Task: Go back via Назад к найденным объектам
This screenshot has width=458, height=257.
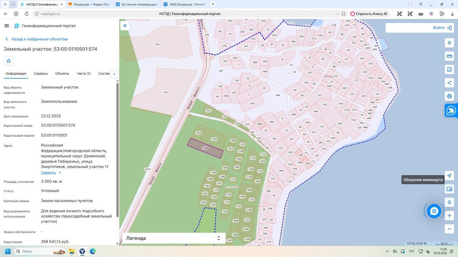Action: coord(36,39)
